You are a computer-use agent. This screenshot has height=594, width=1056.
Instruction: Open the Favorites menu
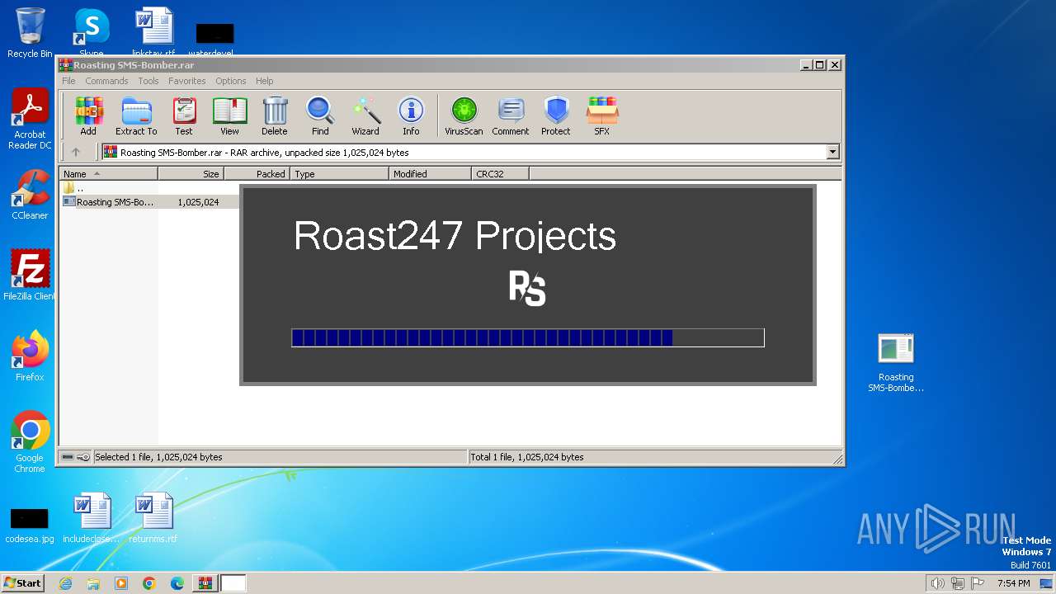[x=187, y=81]
